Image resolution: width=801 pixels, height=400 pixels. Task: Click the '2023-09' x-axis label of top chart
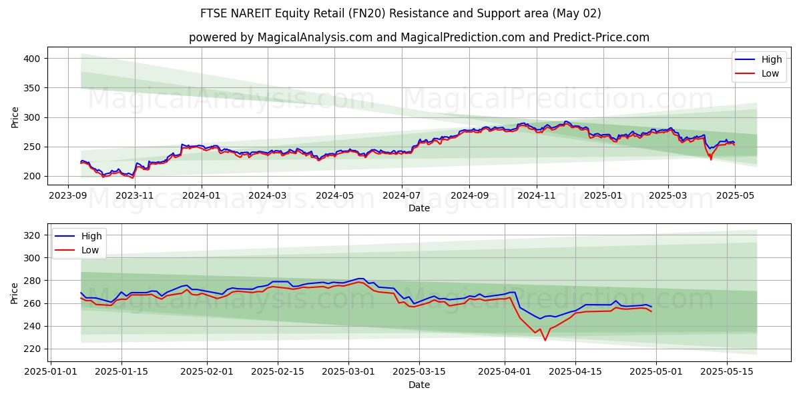pos(68,195)
